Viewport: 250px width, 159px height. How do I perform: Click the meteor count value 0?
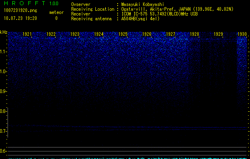(x=56, y=18)
